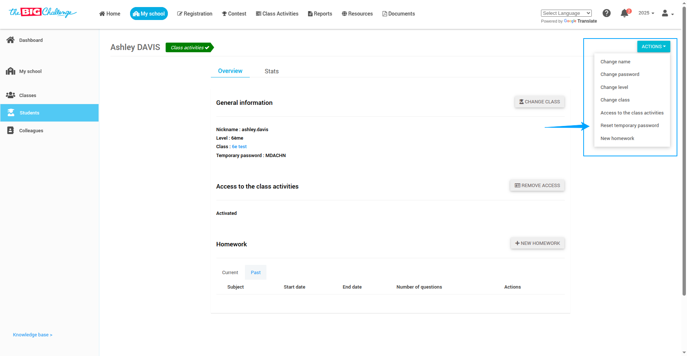Open the Knowledge base link
This screenshot has height=356, width=687.
pyautogui.click(x=33, y=335)
